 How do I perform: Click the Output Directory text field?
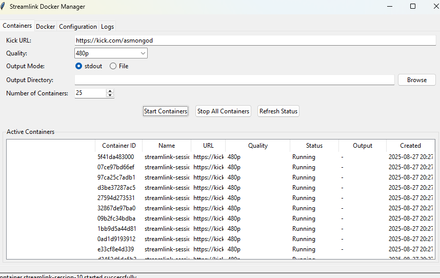(x=234, y=80)
